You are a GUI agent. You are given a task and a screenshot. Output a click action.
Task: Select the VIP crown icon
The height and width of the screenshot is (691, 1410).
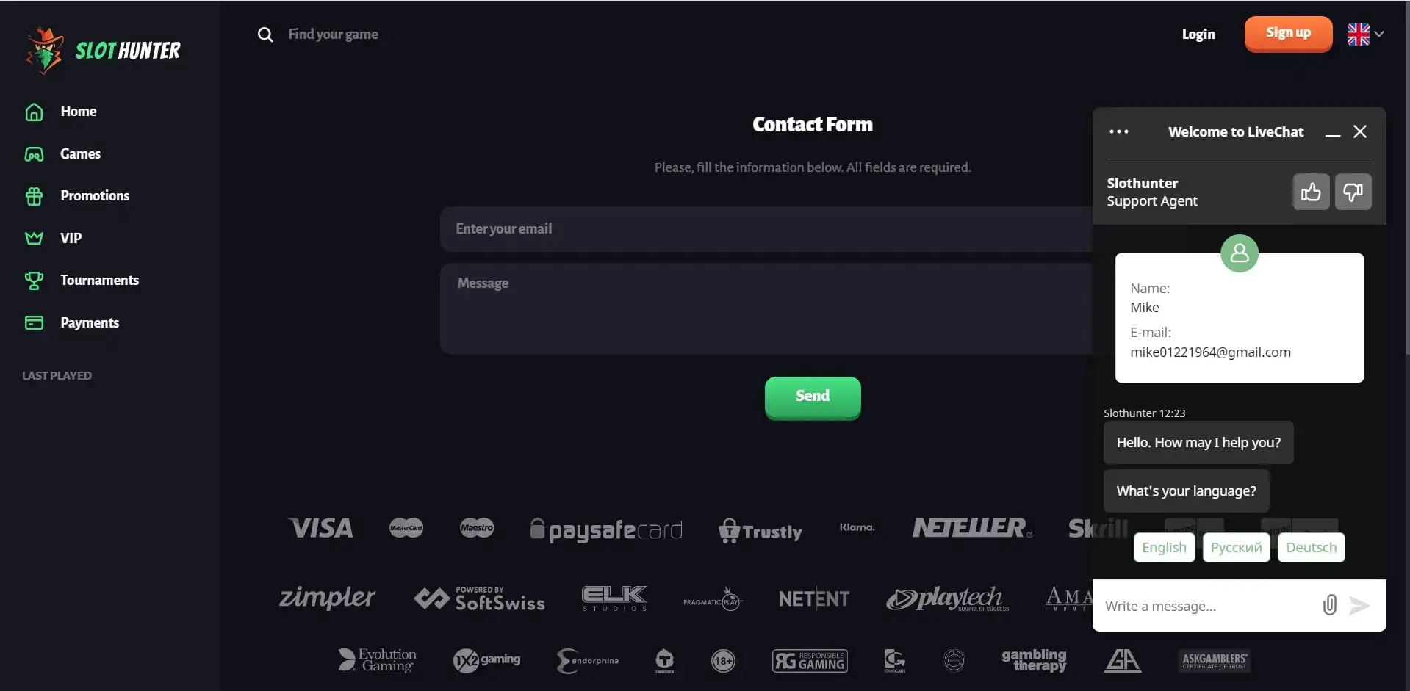tap(35, 238)
